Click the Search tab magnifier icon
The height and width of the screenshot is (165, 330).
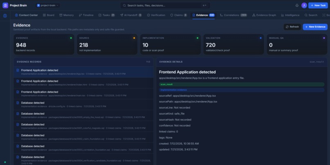[306, 15]
